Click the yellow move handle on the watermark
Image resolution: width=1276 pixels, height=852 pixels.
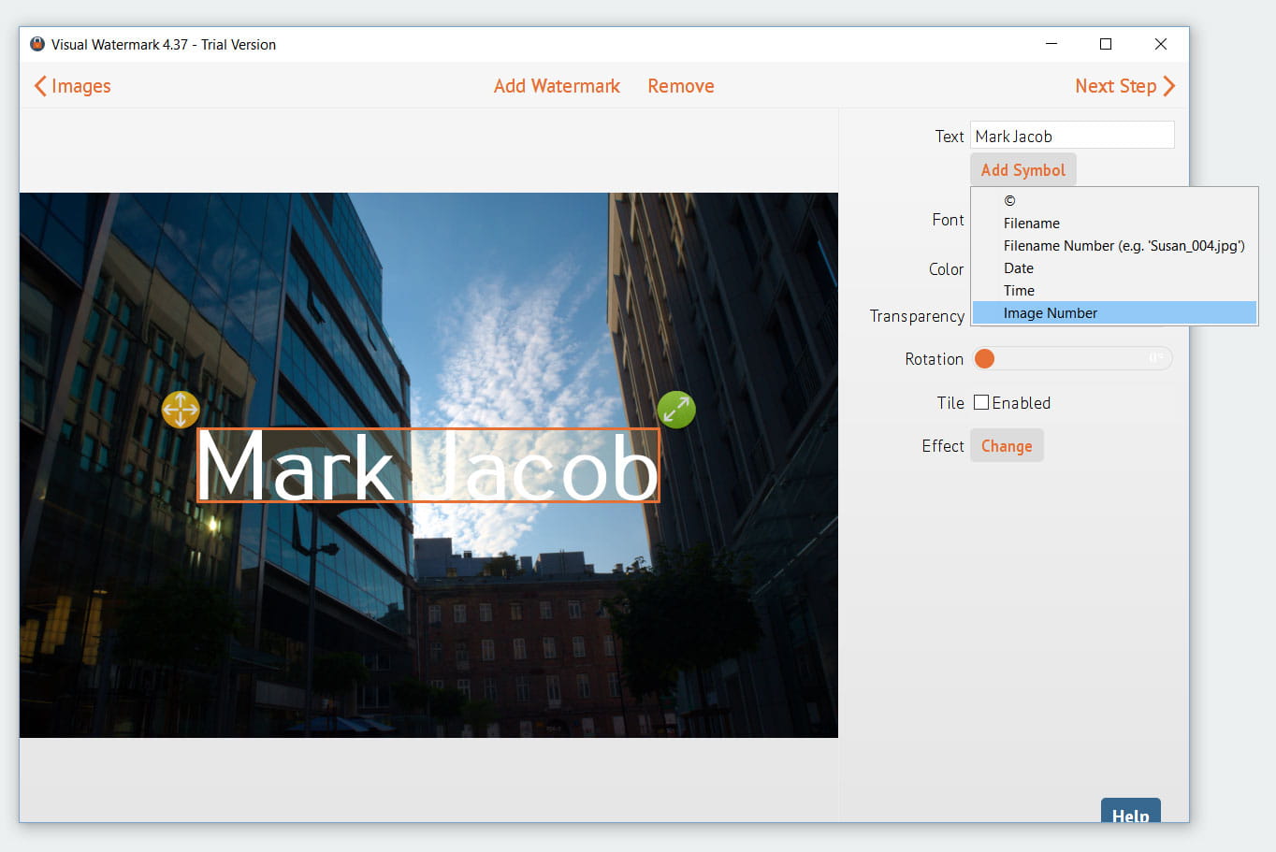[x=181, y=410]
